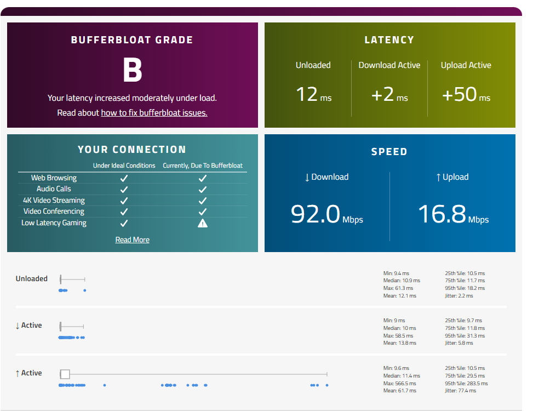Click the Audio Calls ideal conditions checkmark

coord(124,190)
